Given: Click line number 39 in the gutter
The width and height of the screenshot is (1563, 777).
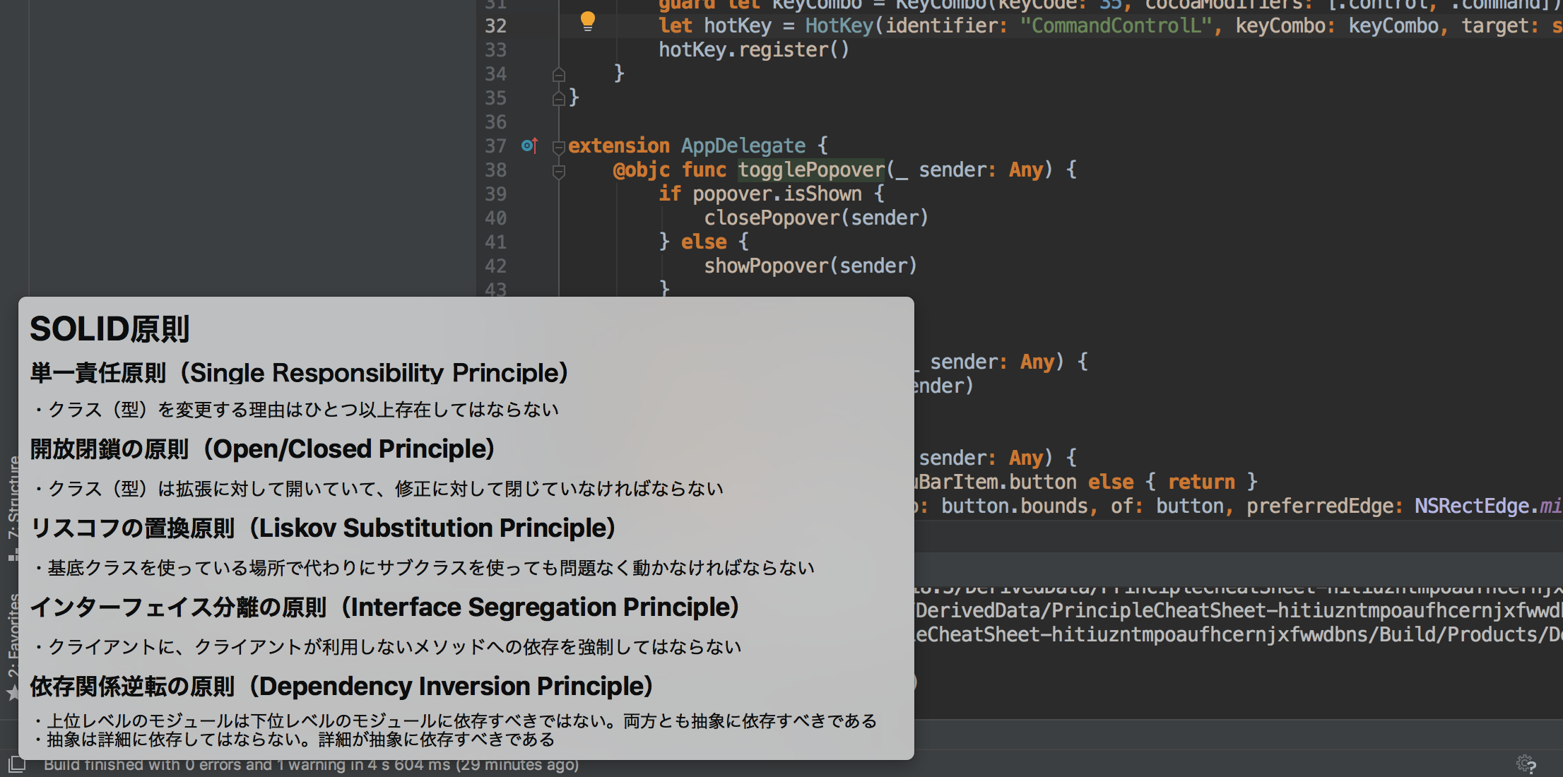Looking at the screenshot, I should 495,194.
